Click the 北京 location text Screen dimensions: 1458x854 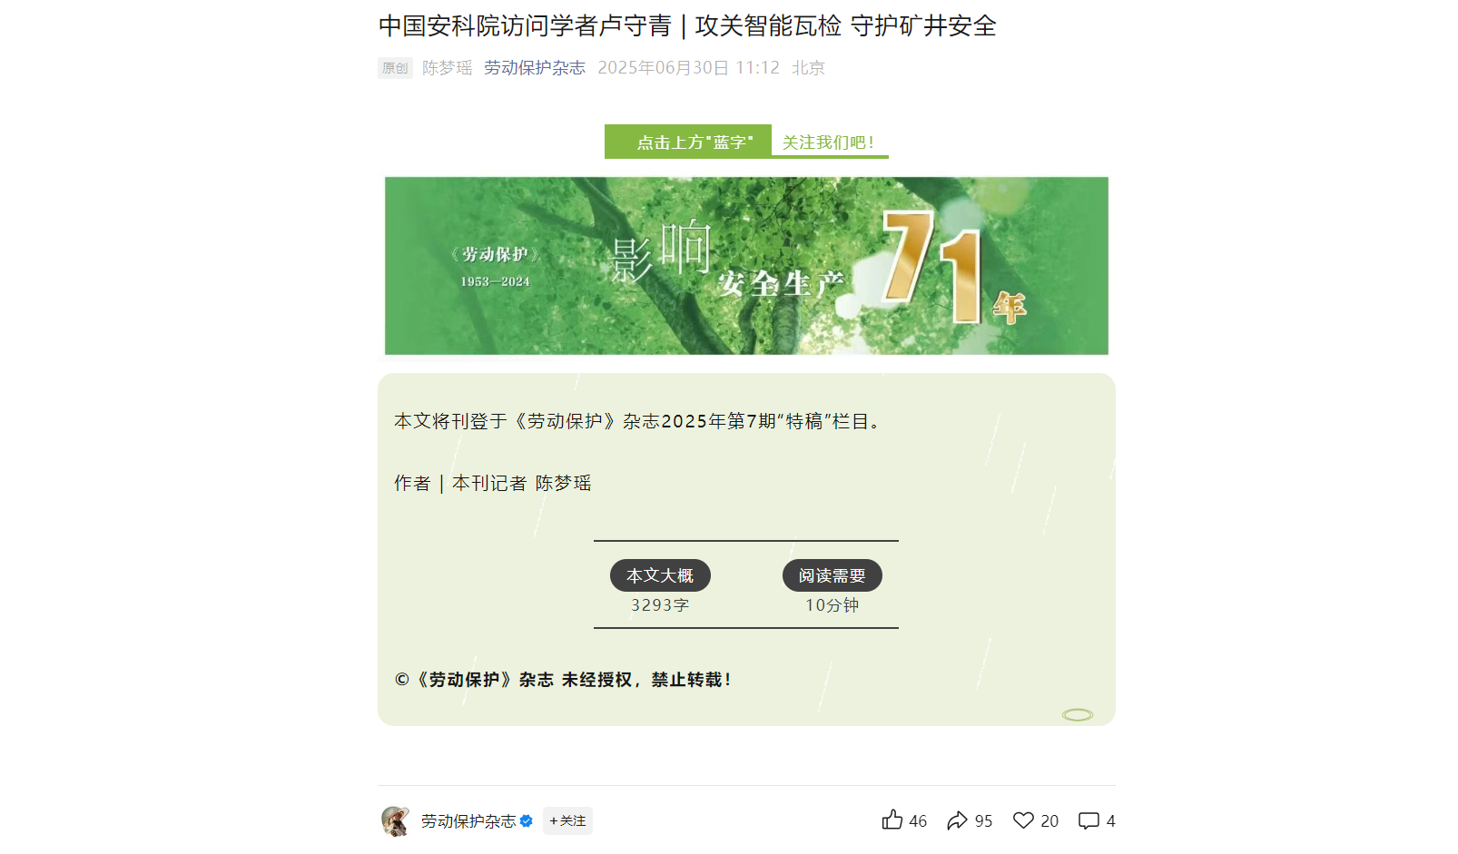(808, 68)
